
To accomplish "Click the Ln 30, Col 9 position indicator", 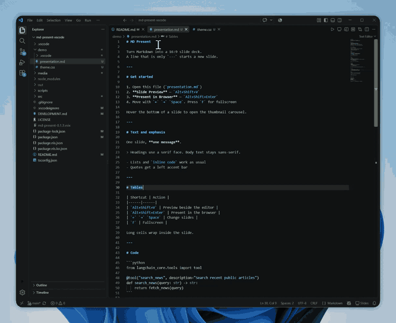I will click(x=268, y=303).
